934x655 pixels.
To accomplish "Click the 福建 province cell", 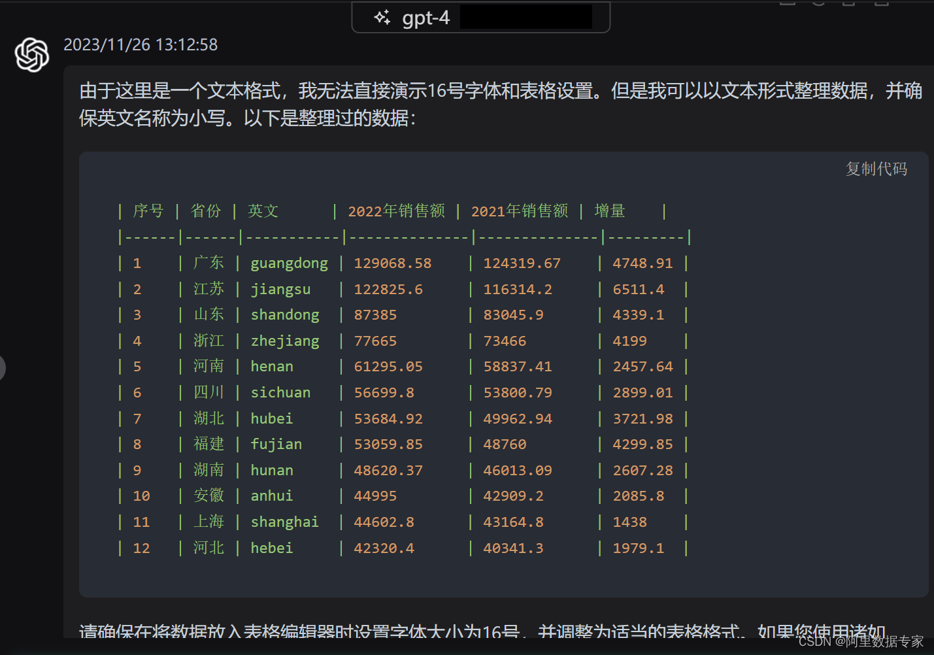I will coord(208,444).
